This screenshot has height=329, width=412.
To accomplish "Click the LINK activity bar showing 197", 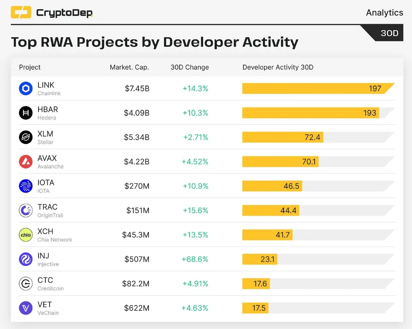I will (318, 89).
